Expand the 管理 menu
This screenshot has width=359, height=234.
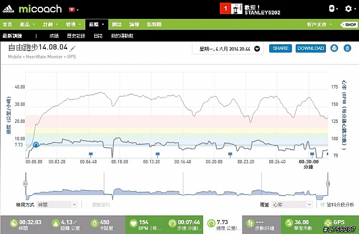tap(73, 24)
